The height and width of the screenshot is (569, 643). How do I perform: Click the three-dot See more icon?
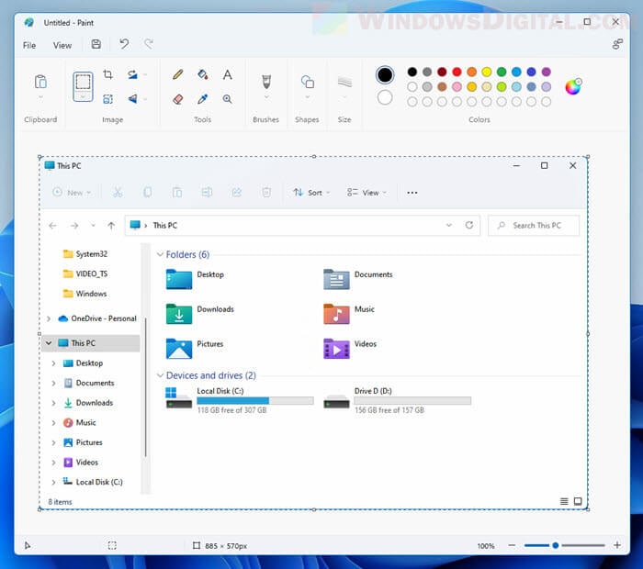(412, 193)
